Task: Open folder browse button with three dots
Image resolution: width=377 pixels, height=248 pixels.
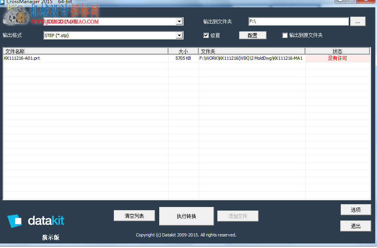Action: (358, 21)
